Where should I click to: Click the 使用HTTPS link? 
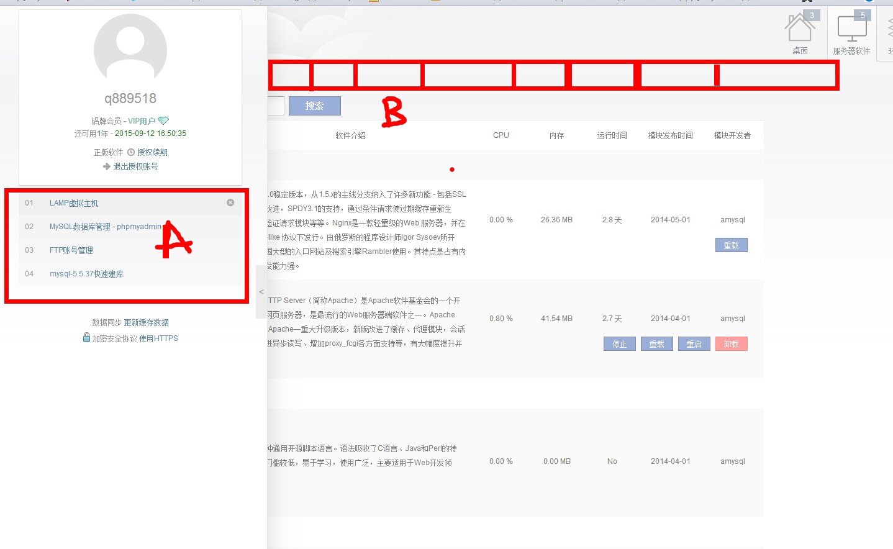(158, 338)
